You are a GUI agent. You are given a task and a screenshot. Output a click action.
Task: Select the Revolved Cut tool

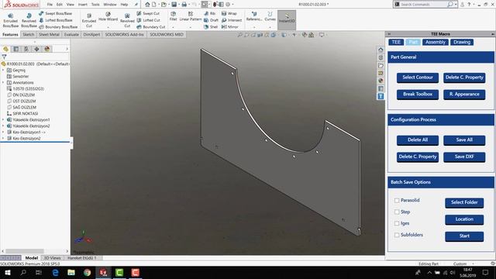[x=127, y=20]
